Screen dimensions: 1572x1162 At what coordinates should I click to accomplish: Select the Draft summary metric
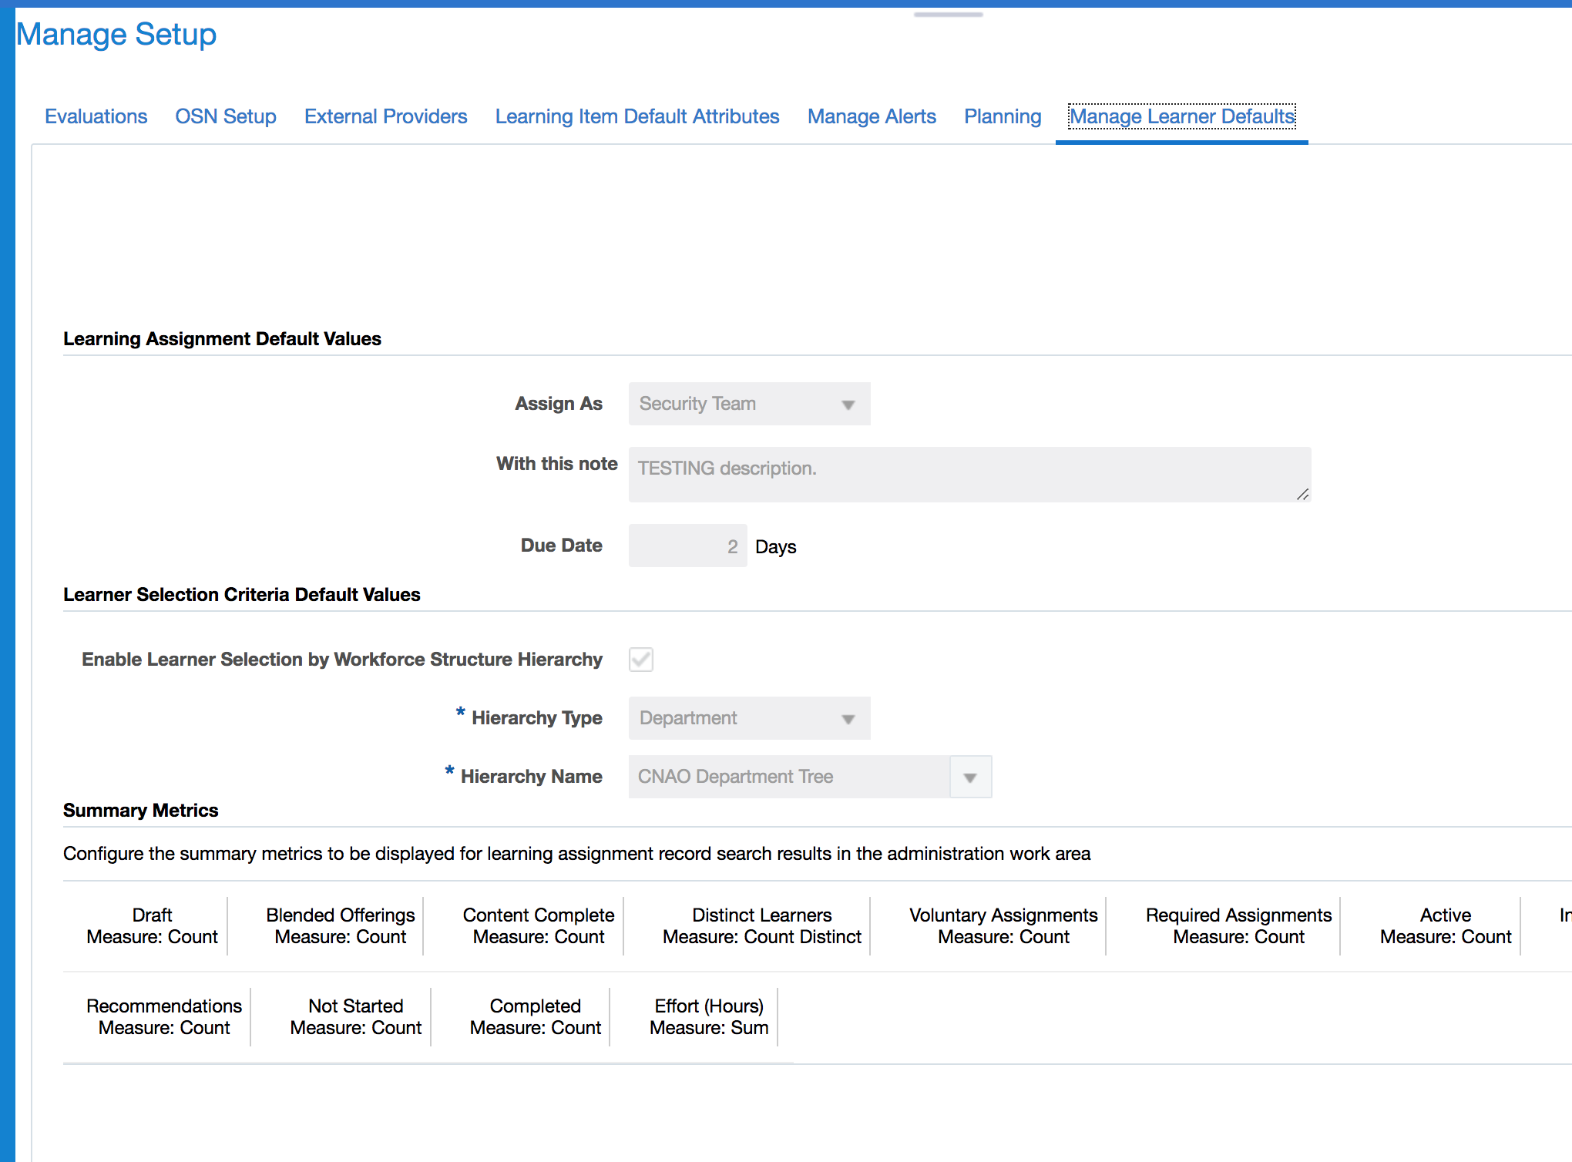pyautogui.click(x=152, y=925)
